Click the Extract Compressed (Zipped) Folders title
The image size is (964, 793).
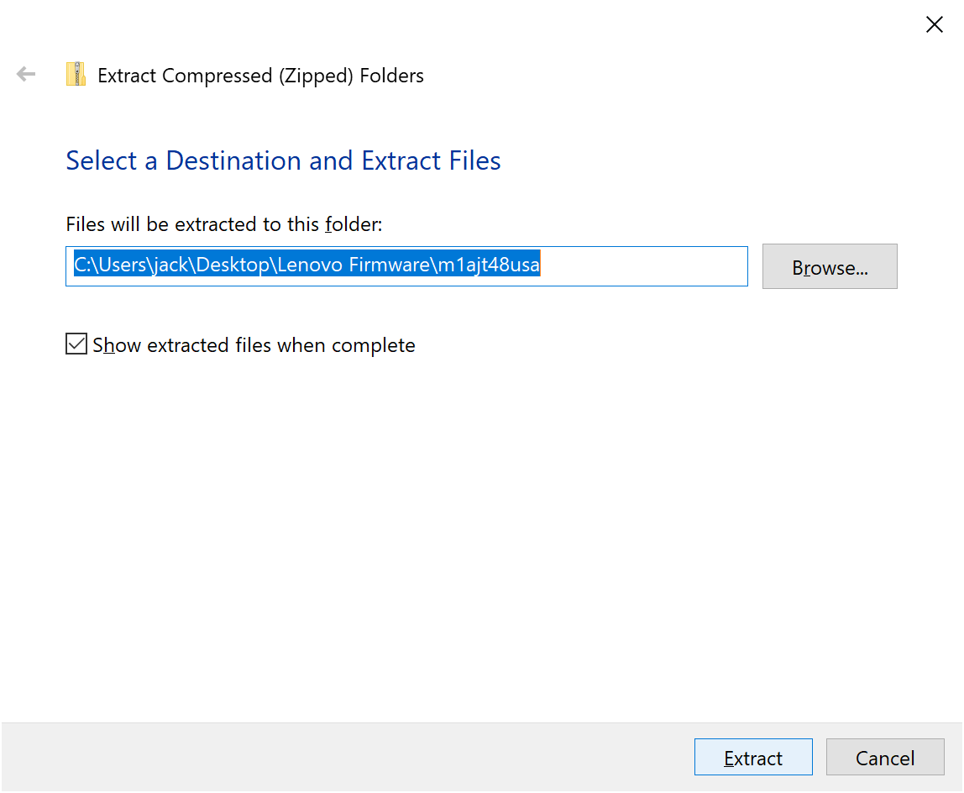tap(260, 76)
